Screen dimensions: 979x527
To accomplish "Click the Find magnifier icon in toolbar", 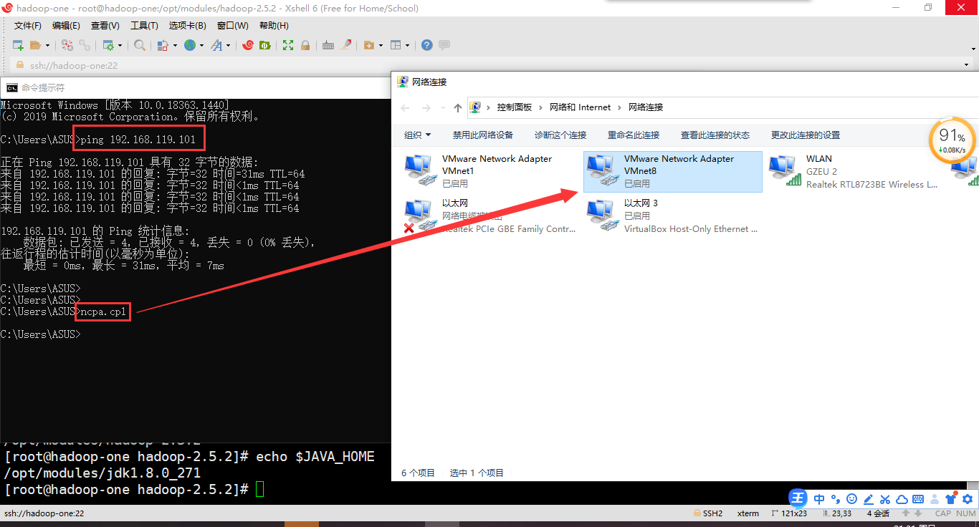I will coord(140,45).
